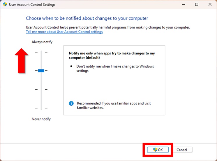Click the blue notification level slider thumb
Image resolution: width=217 pixels, height=161 pixels.
(41, 71)
